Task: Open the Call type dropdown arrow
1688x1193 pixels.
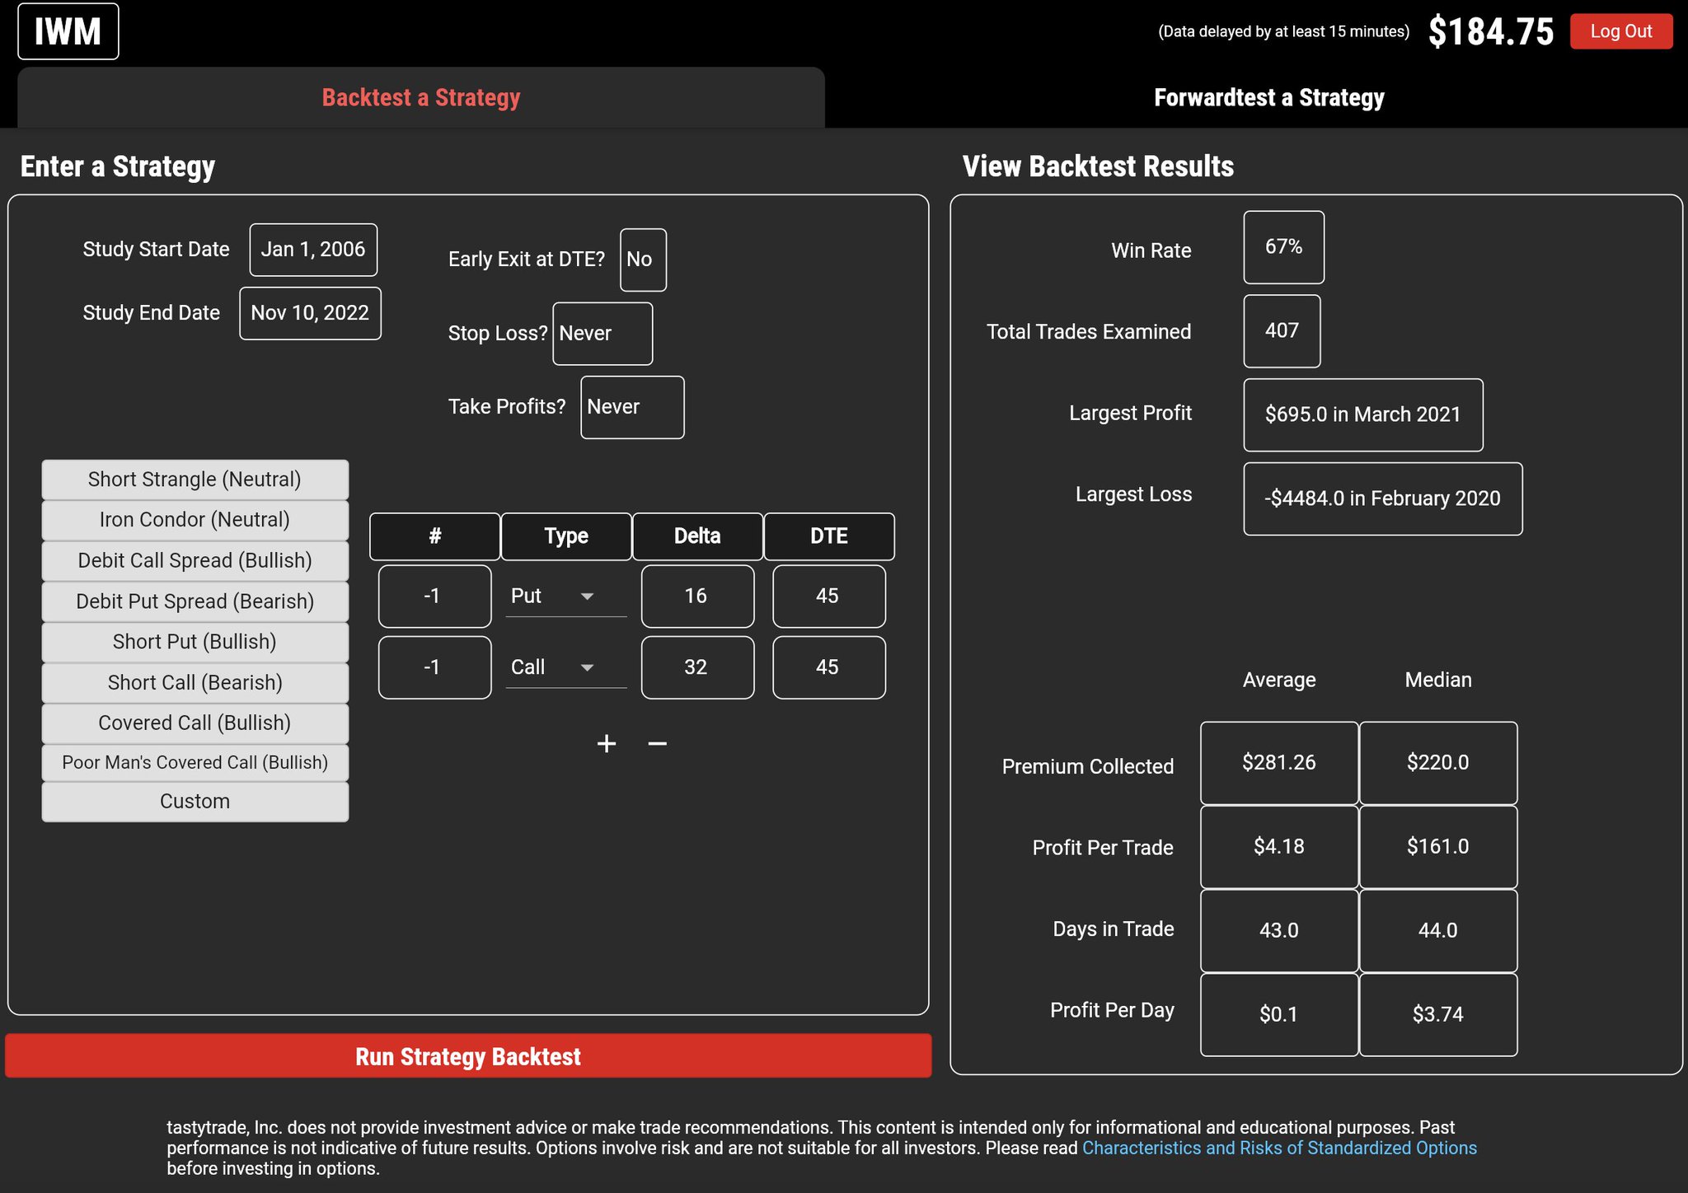Action: (587, 667)
